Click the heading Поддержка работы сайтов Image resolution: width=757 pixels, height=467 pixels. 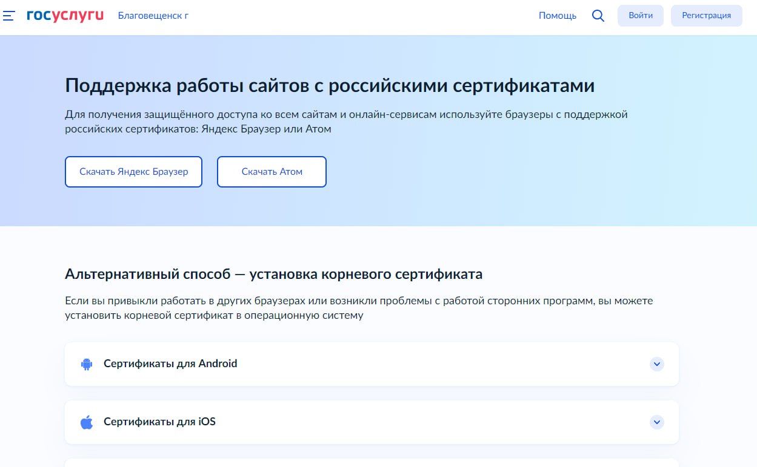coord(329,86)
